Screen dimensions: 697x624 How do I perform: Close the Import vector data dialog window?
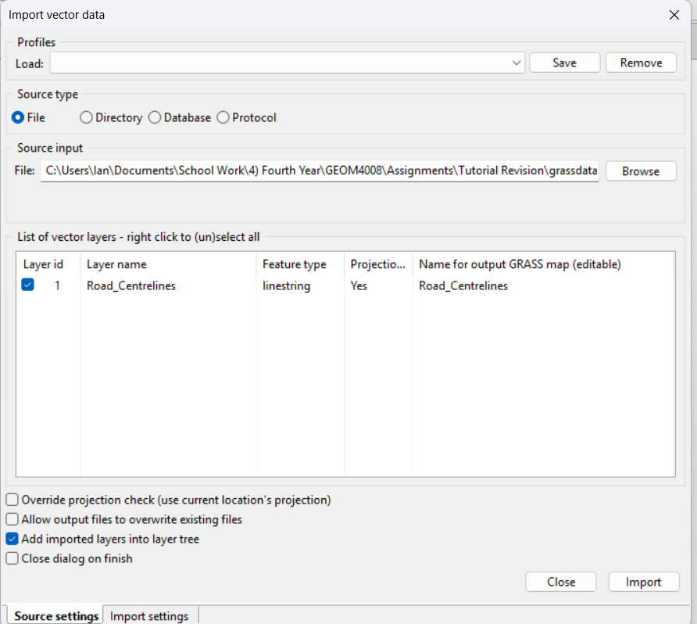click(674, 15)
